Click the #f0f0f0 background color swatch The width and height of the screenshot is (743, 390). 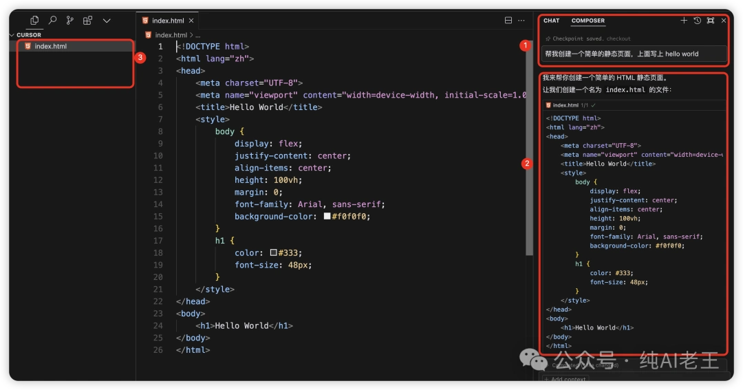pos(327,216)
